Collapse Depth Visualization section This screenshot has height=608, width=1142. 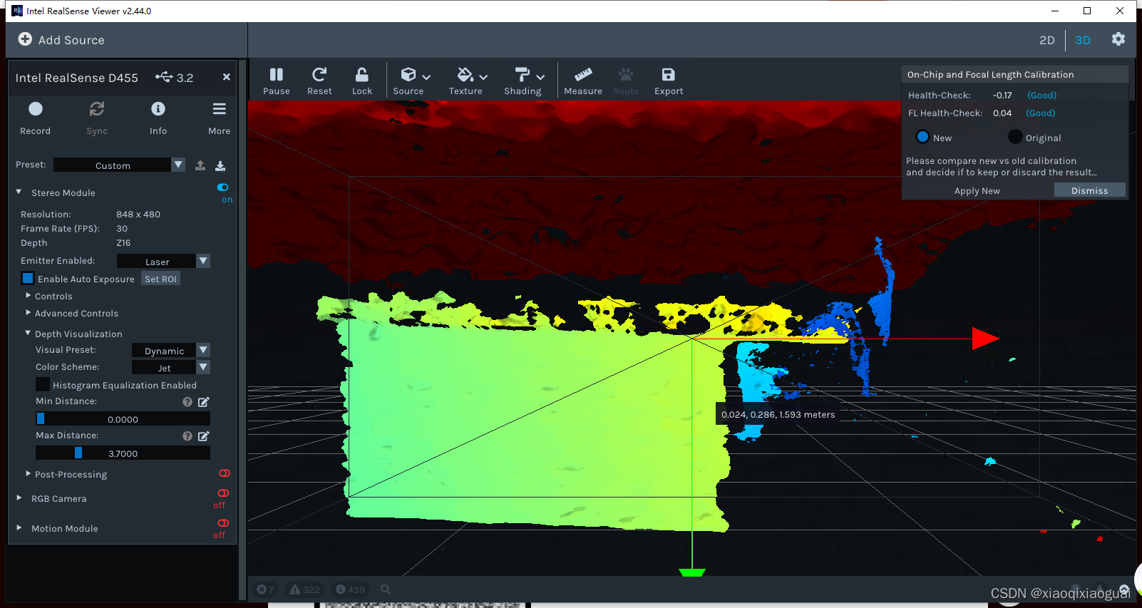pyautogui.click(x=29, y=333)
